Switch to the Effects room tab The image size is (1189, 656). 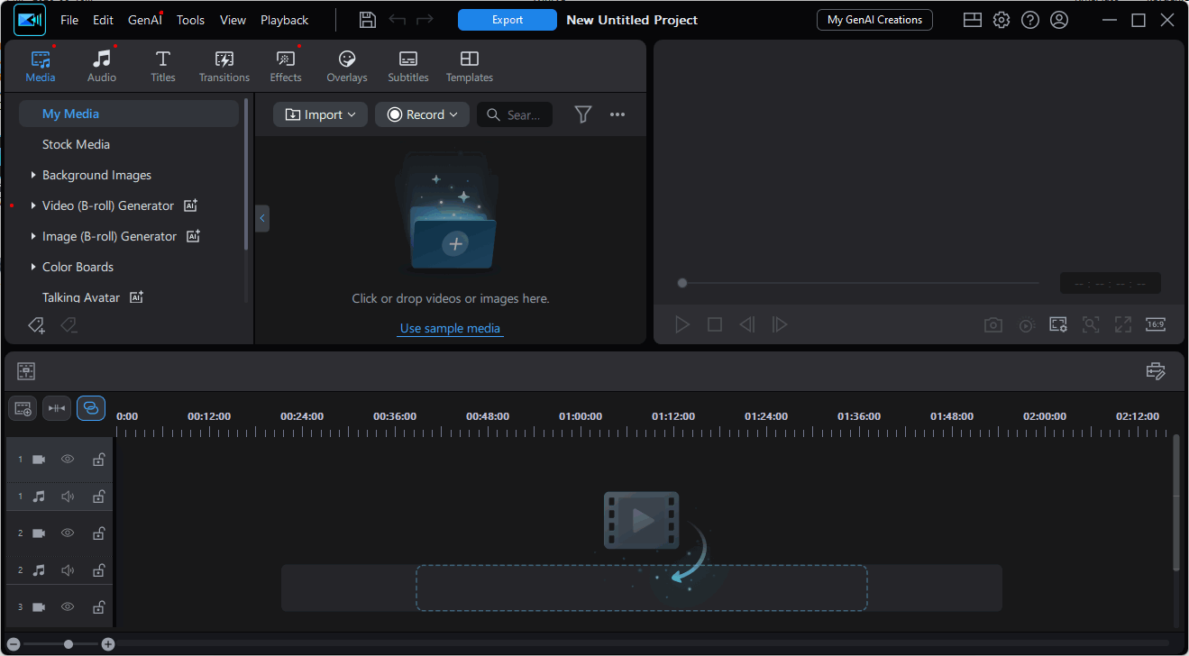pos(286,66)
